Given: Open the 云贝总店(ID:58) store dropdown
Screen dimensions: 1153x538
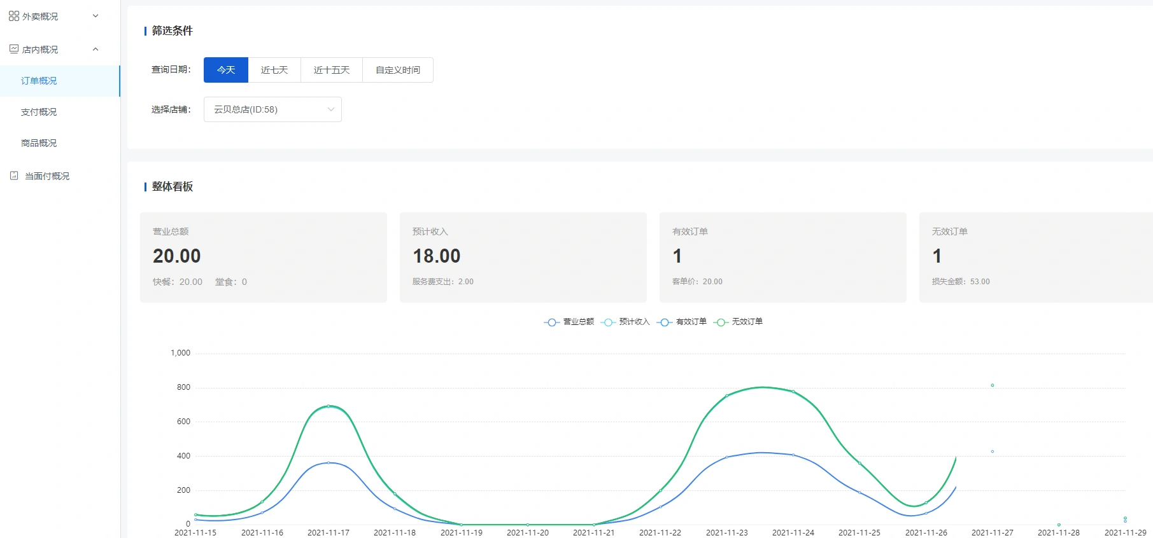Looking at the screenshot, I should pos(272,109).
